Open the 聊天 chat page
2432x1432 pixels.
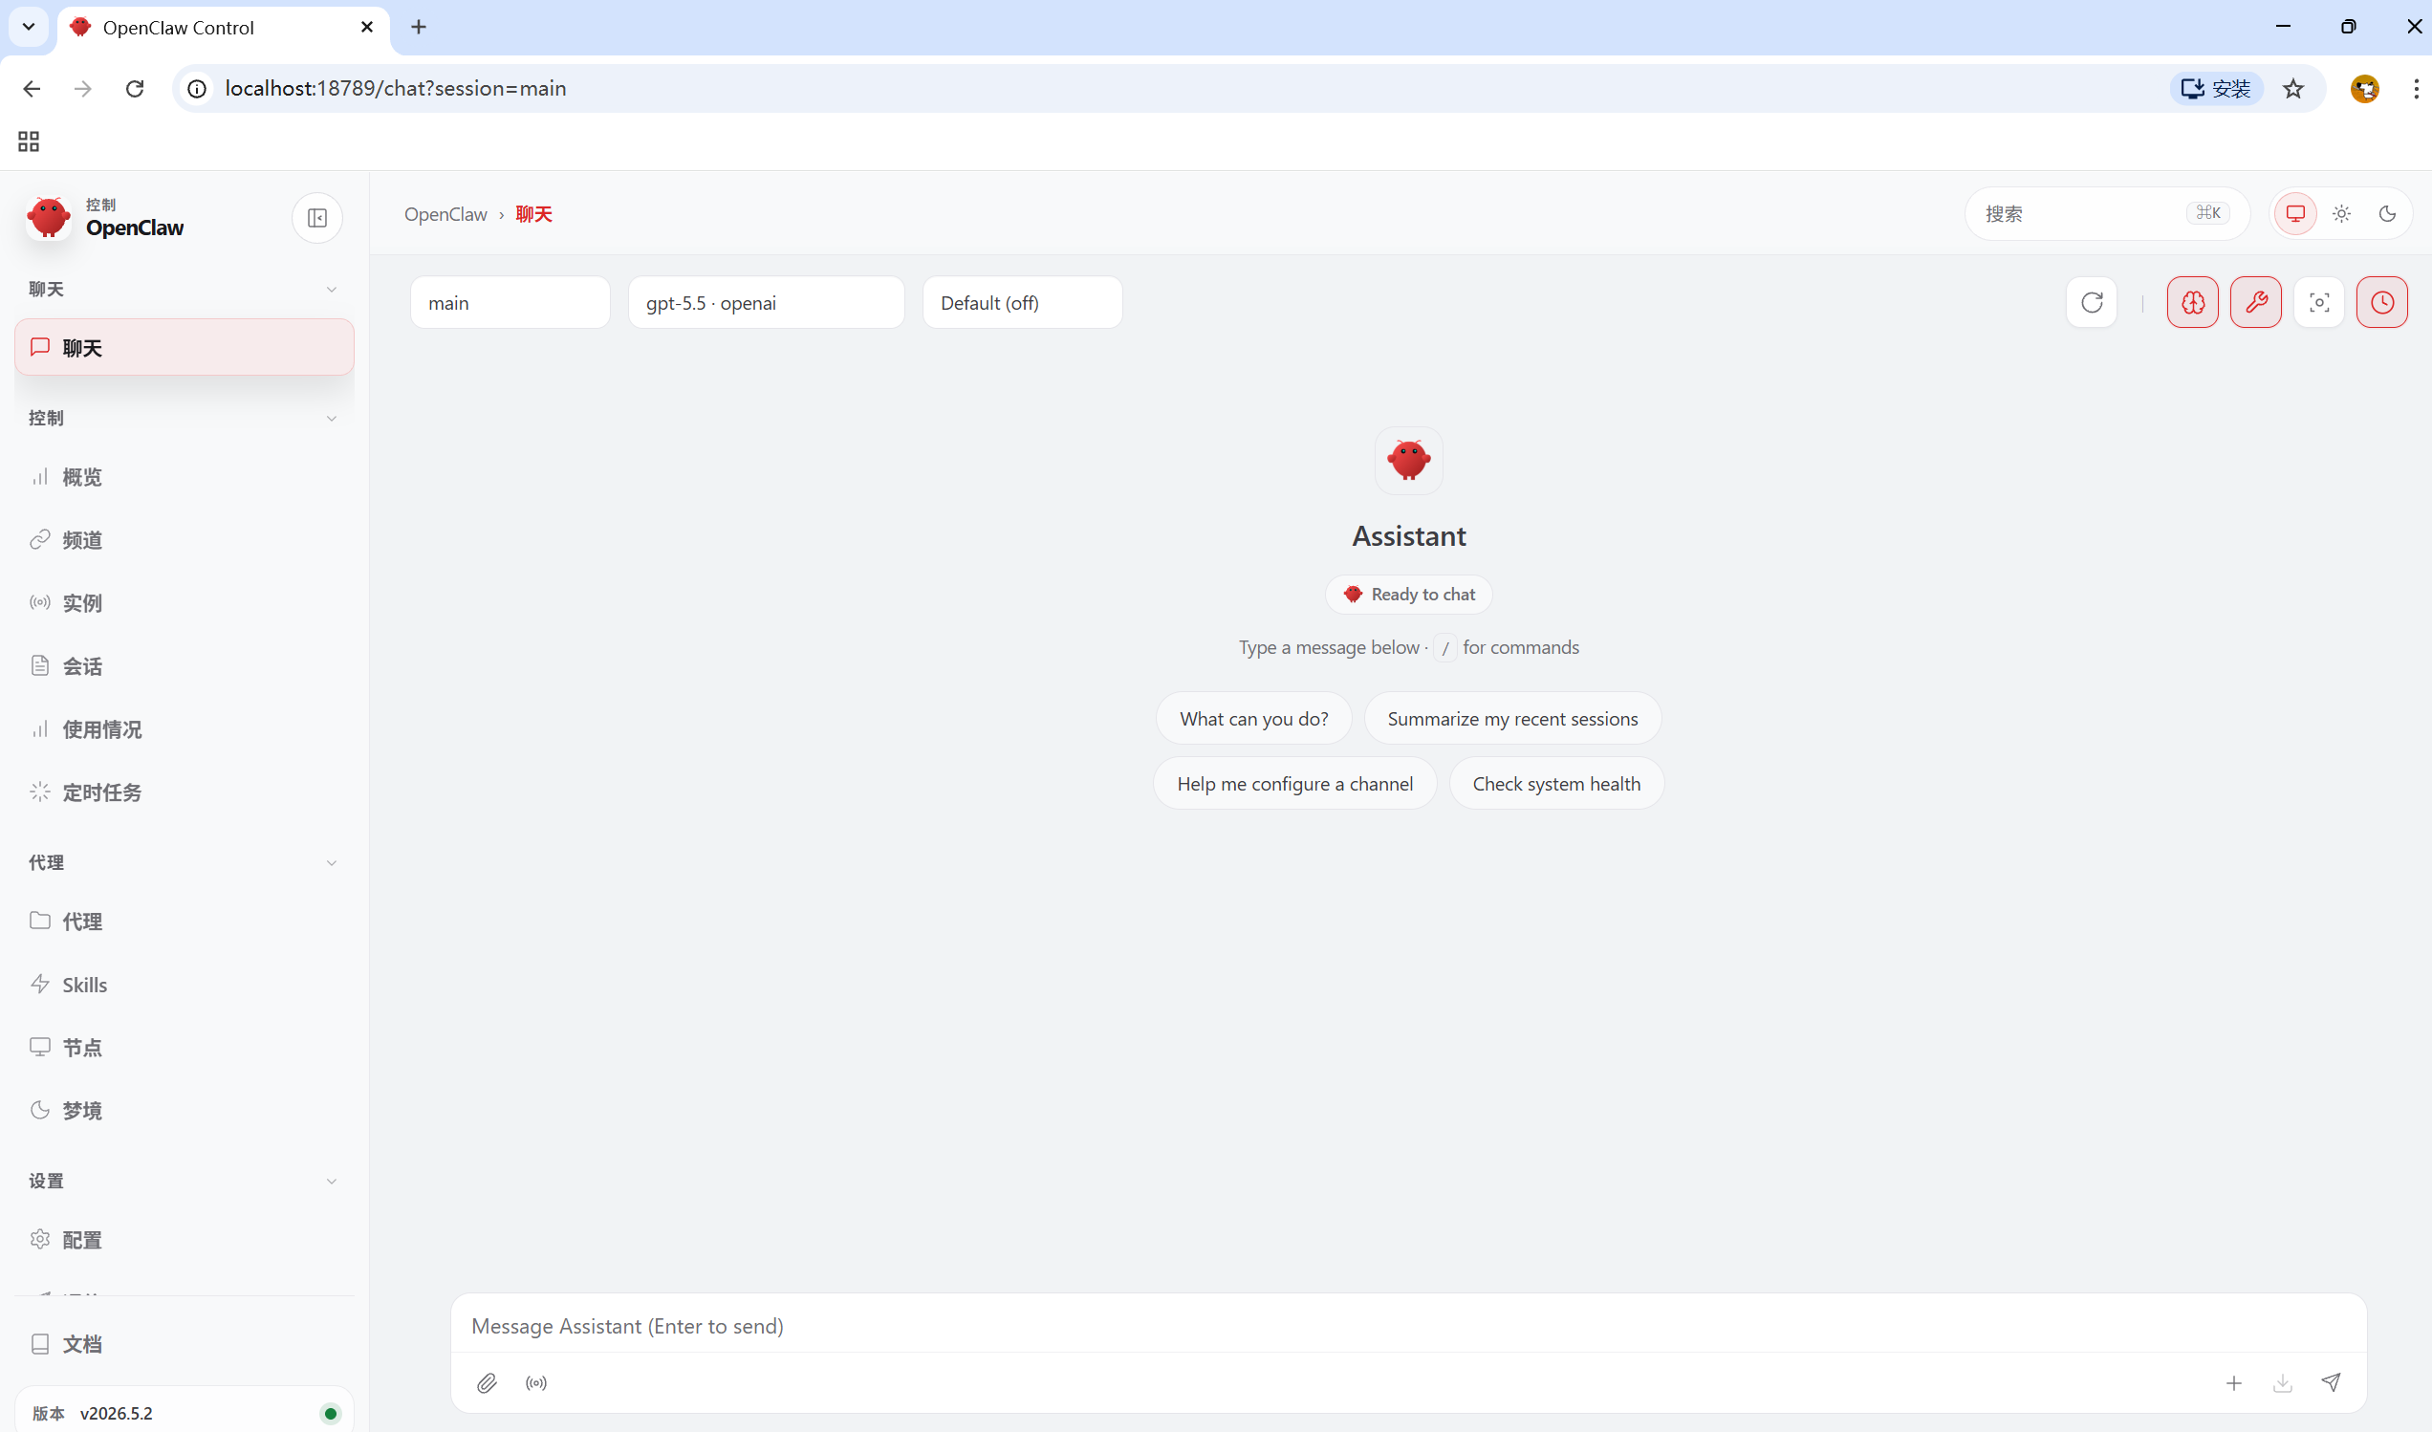pyautogui.click(x=185, y=347)
